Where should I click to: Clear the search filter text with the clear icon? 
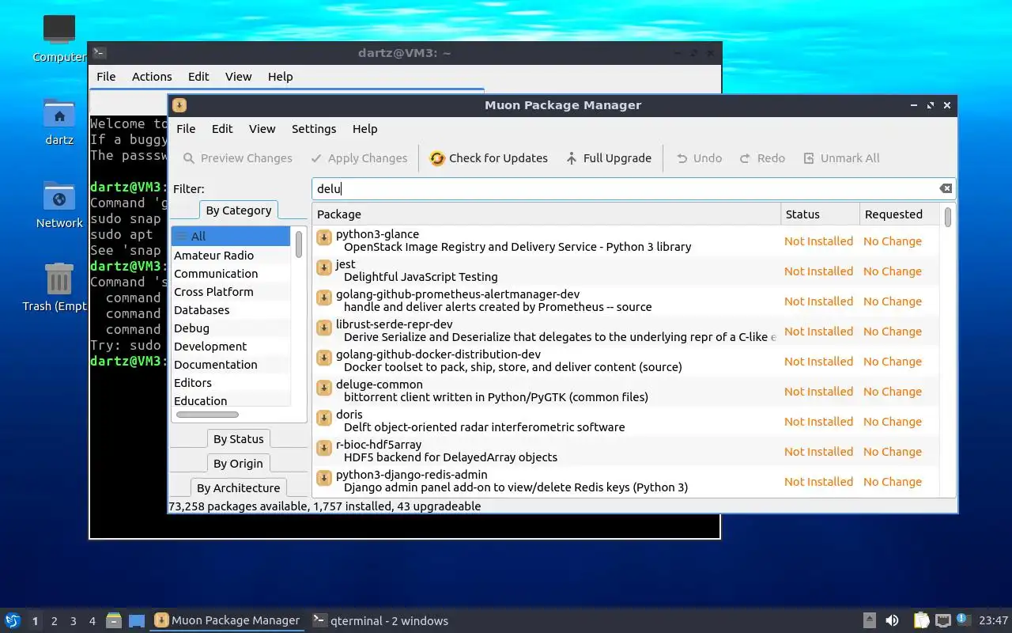point(946,188)
